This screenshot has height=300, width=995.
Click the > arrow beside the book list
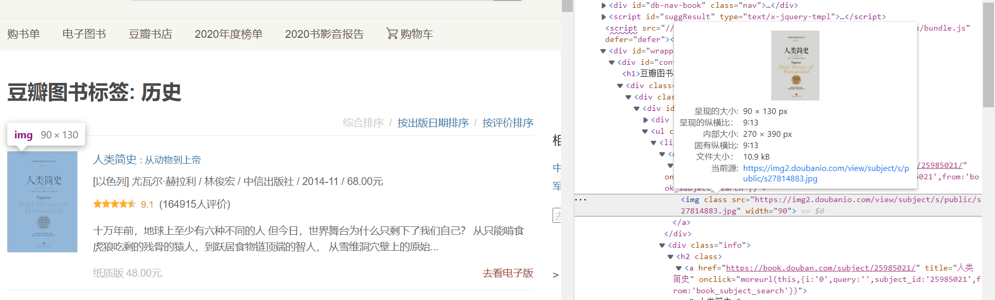click(556, 275)
